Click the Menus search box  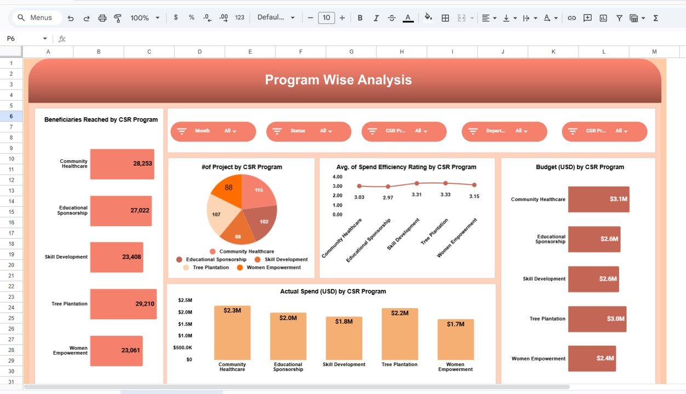pos(35,18)
